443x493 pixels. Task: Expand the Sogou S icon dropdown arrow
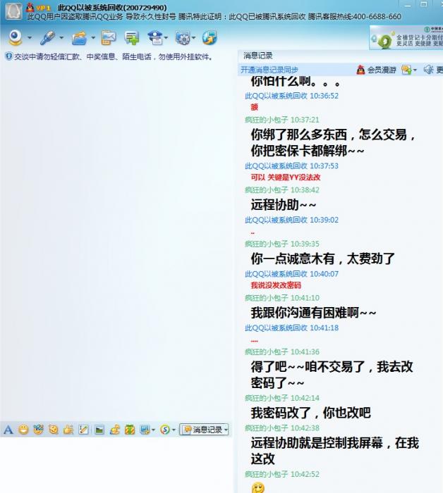(174, 430)
